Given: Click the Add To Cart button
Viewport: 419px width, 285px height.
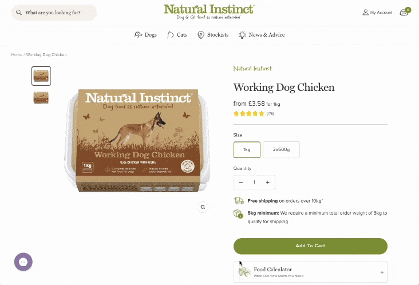Looking at the screenshot, I should [x=310, y=246].
